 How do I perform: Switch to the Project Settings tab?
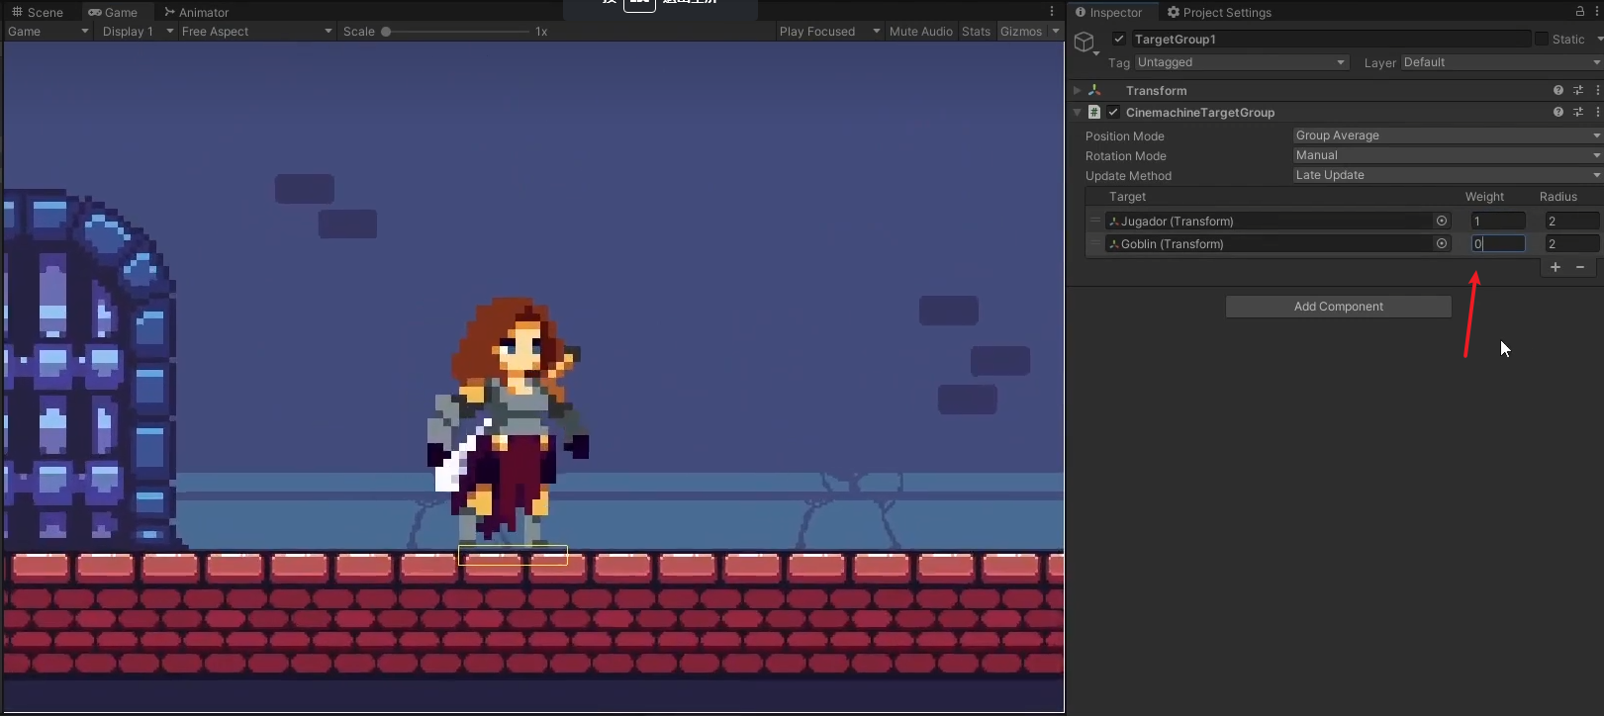[x=1219, y=12]
